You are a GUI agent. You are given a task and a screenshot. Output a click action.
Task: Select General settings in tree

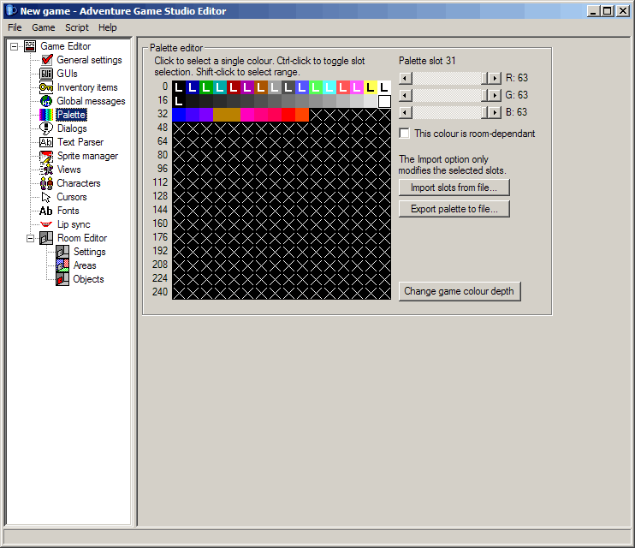(x=90, y=60)
